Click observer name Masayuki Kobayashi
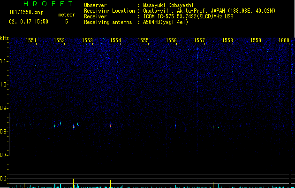Image resolution: width=295 pixels, height=188 pixels. point(168,5)
